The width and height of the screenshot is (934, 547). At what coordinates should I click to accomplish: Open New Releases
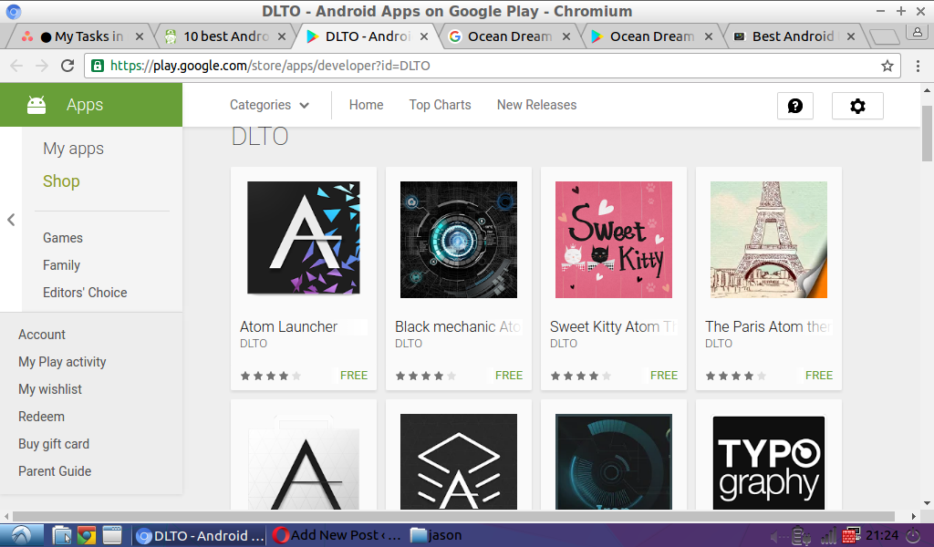click(536, 105)
